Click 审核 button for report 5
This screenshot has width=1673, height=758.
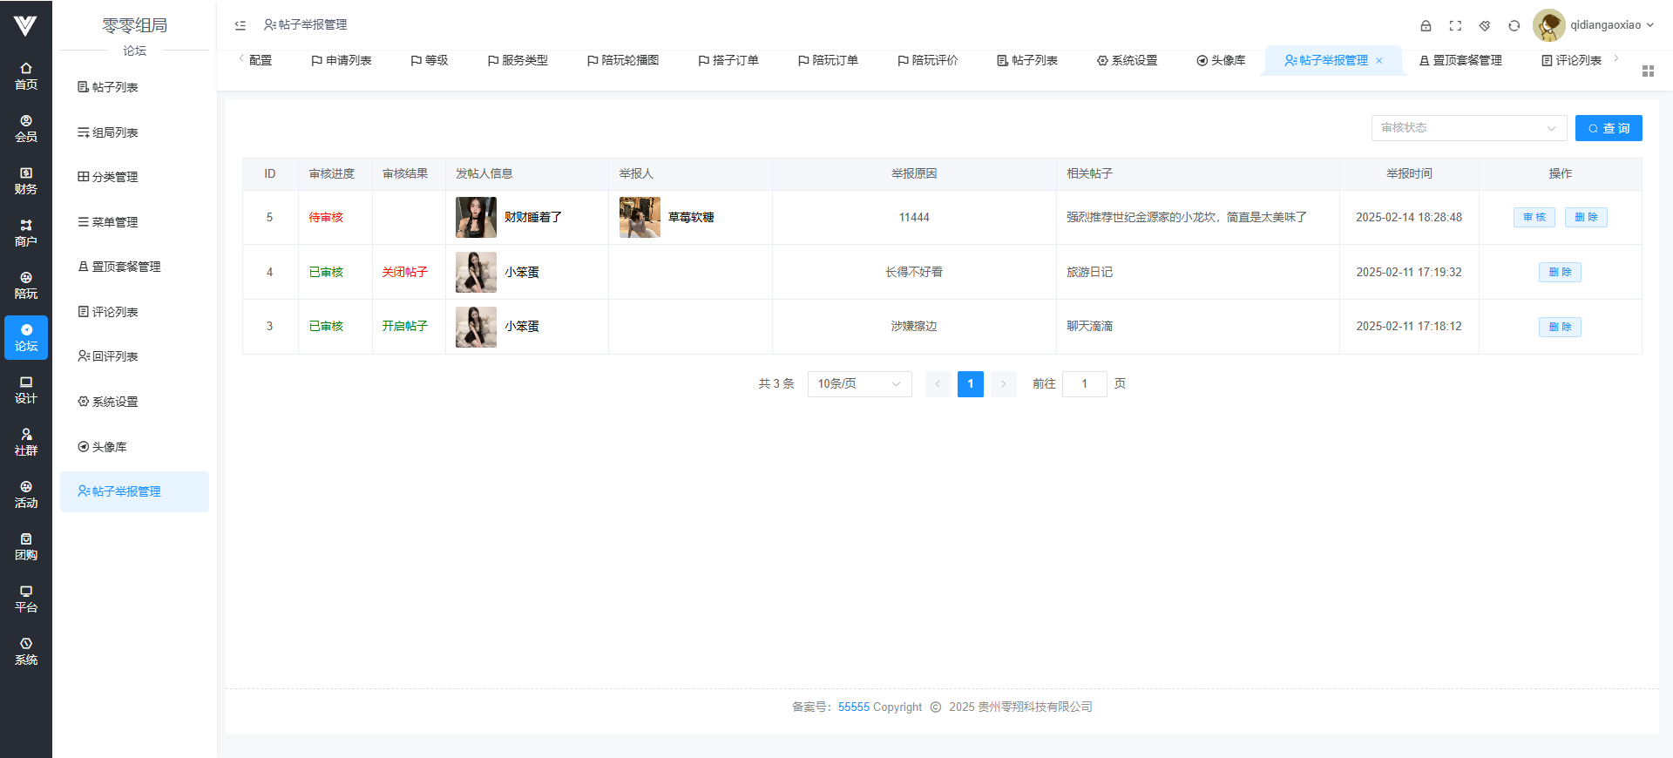click(x=1534, y=217)
